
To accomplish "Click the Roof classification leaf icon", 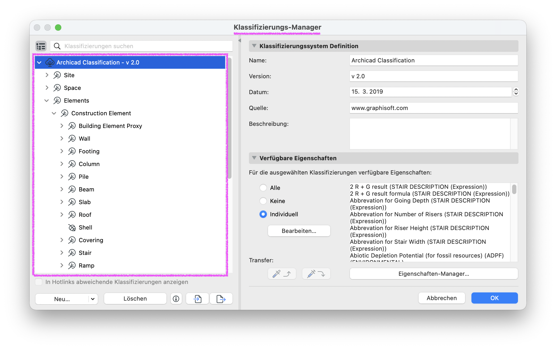I will point(72,215).
